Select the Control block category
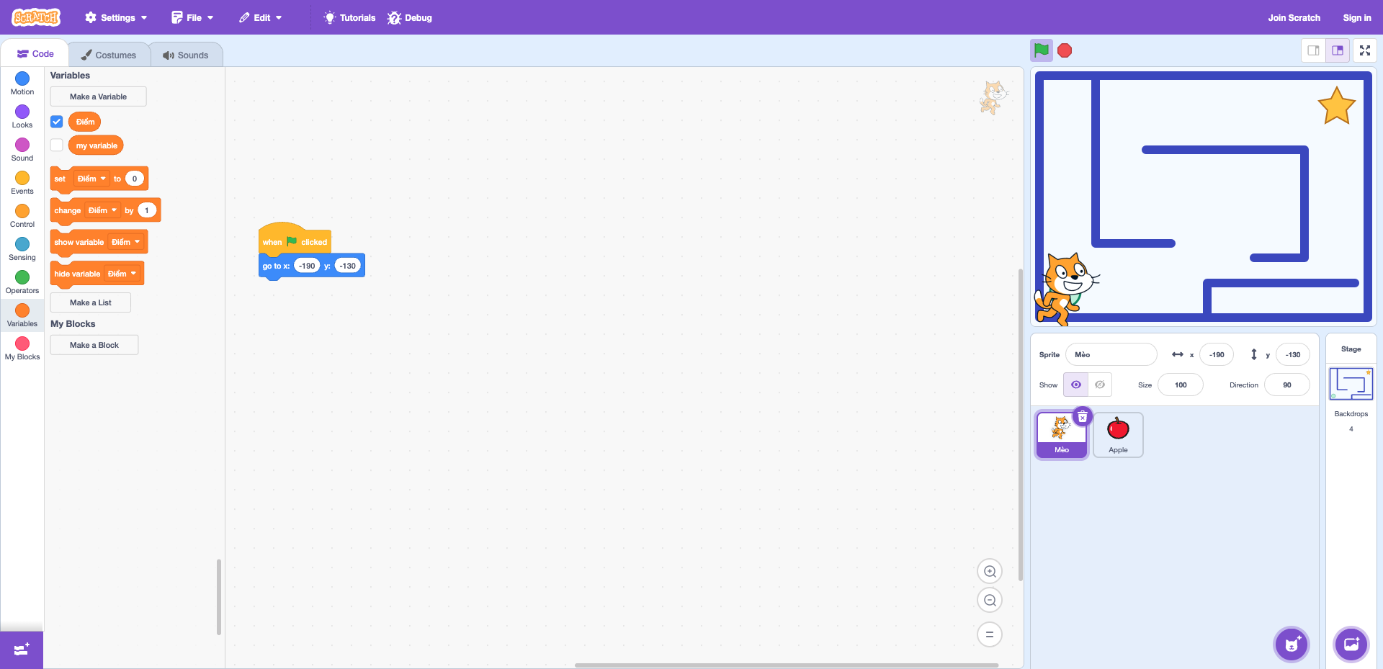The width and height of the screenshot is (1383, 669). point(22,216)
